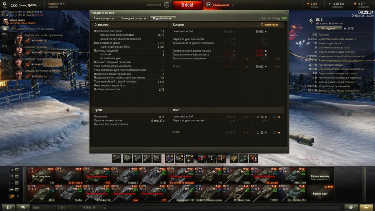Select the T-54 tank in carousel
The image size is (375, 211).
click(41, 176)
